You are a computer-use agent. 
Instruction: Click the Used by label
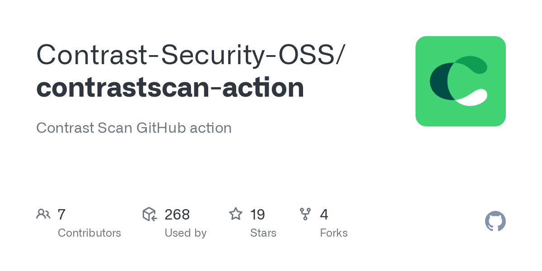click(185, 233)
